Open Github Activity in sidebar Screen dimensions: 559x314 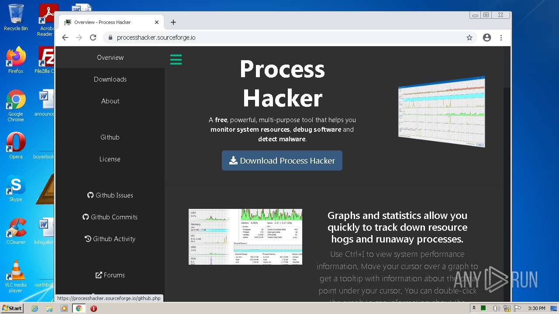coord(110,239)
